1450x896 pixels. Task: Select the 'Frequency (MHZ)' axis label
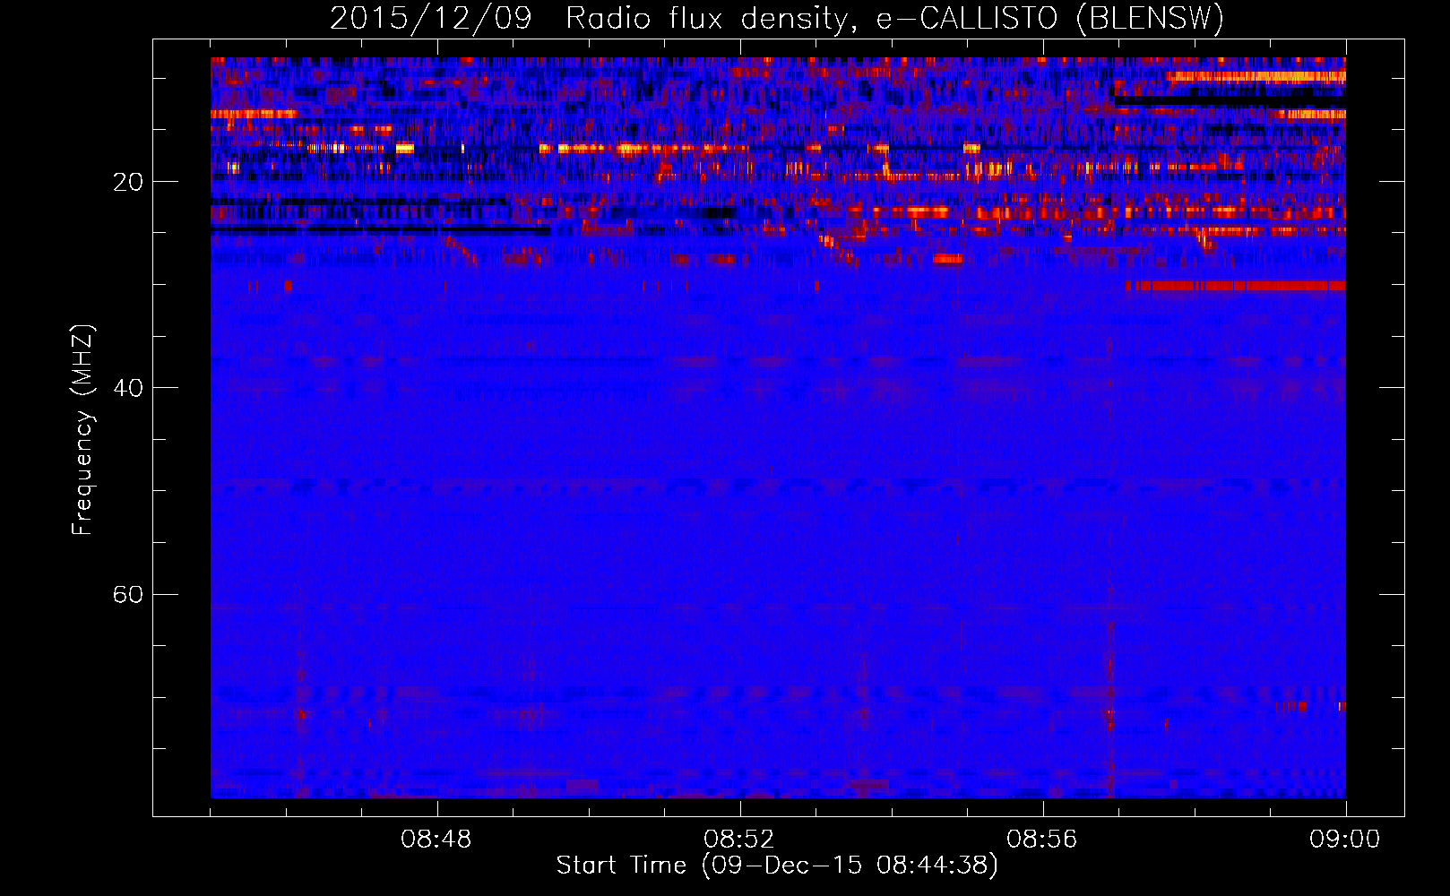[82, 429]
